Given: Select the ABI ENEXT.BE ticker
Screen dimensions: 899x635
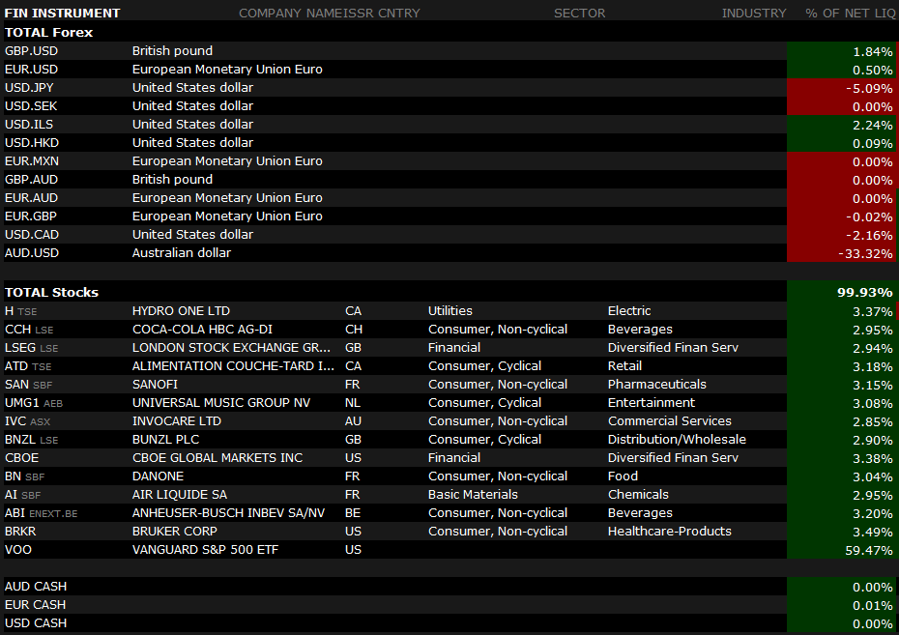Looking at the screenshot, I should coord(42,513).
